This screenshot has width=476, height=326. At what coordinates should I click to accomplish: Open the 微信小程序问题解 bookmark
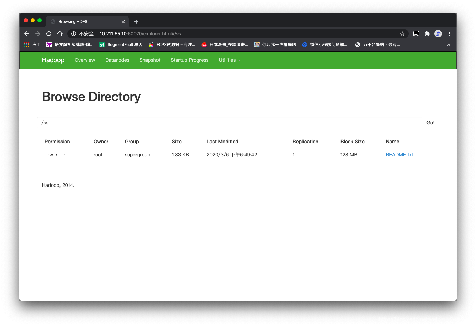324,45
